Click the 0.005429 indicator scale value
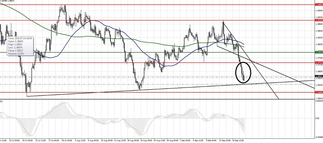This screenshot has width=323, height=143. [x=319, y=101]
